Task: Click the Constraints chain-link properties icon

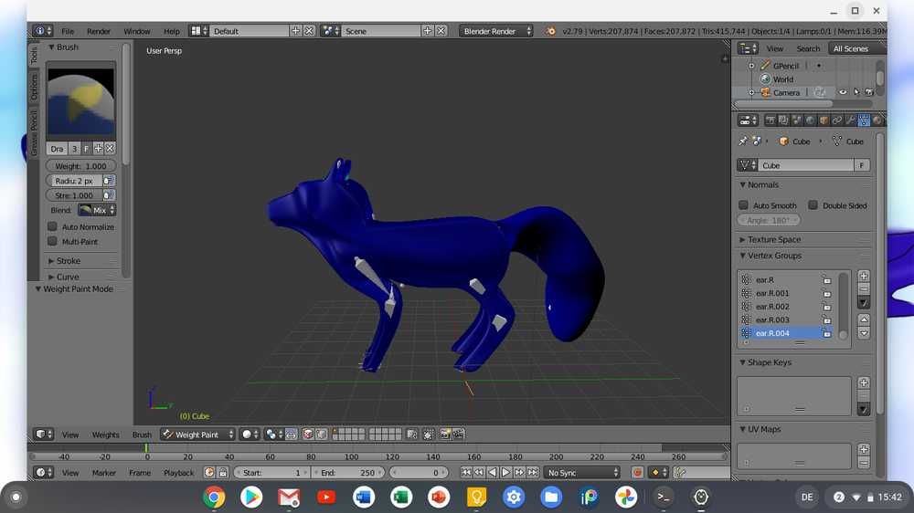Action: [x=836, y=120]
